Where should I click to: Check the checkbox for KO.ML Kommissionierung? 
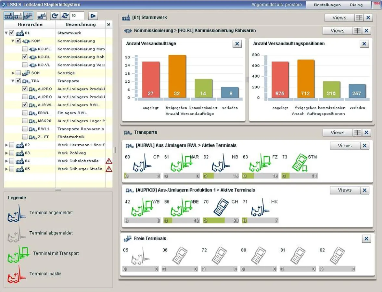(25, 49)
